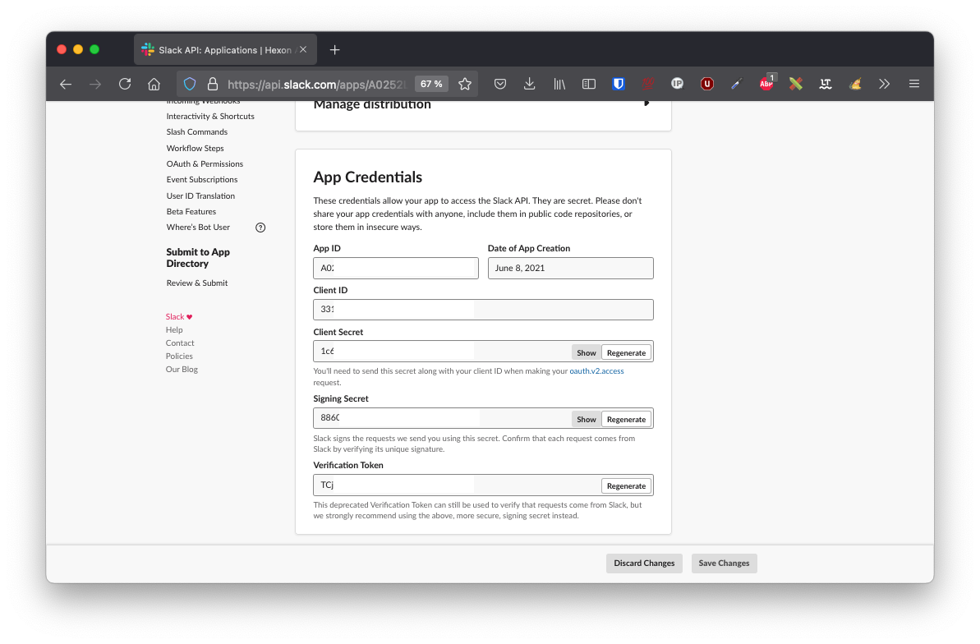Open the downloads panel
This screenshot has height=644, width=980.
pyautogui.click(x=529, y=84)
